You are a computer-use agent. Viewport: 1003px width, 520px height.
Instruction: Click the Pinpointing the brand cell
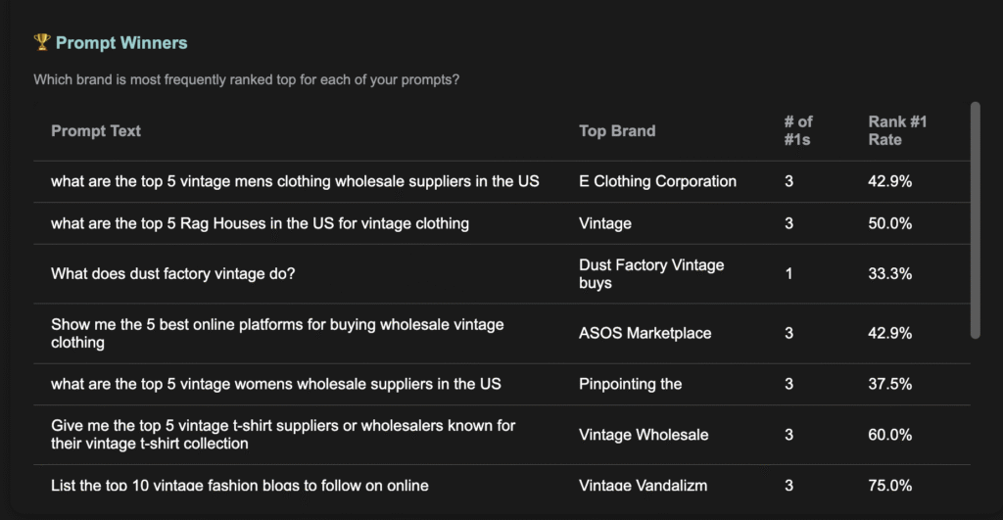click(630, 384)
